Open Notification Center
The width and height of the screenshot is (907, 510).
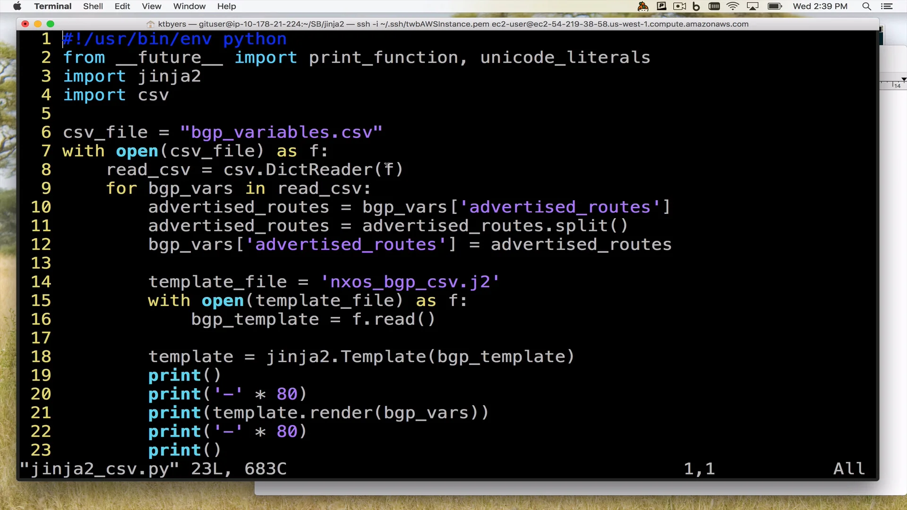pos(888,6)
